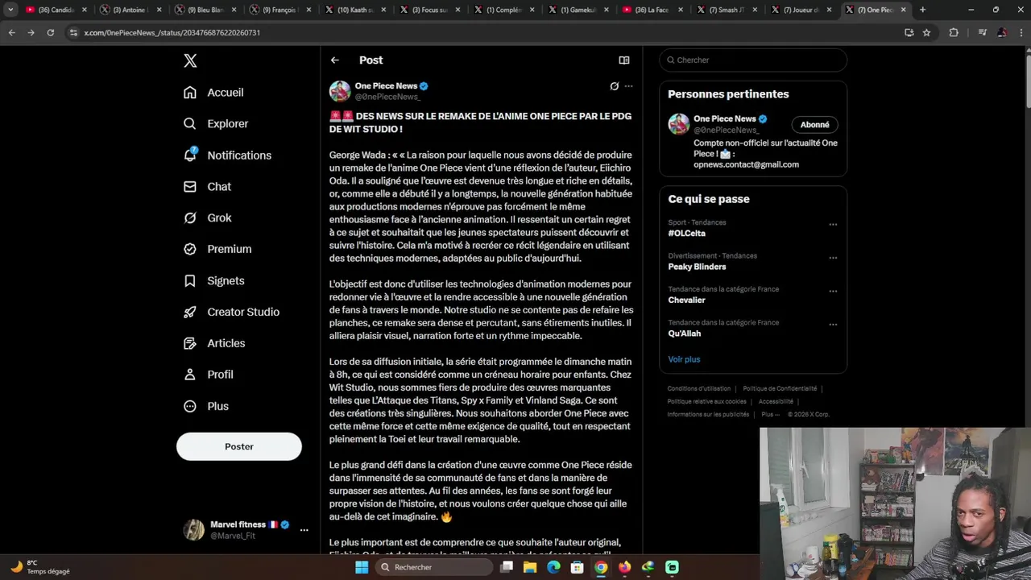Open the Peaky Blinders trend
Image resolution: width=1031 pixels, height=580 pixels.
point(697,267)
